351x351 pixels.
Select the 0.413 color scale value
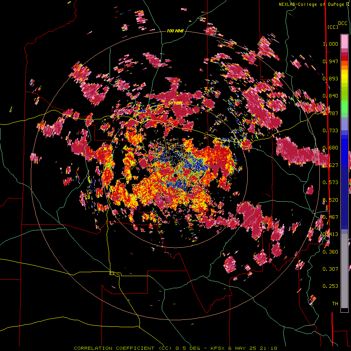(330, 234)
